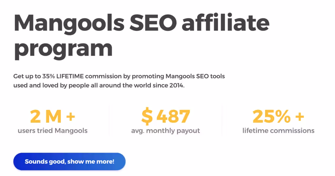
Task: Click the dollar sign before 487
Action: (x=147, y=116)
